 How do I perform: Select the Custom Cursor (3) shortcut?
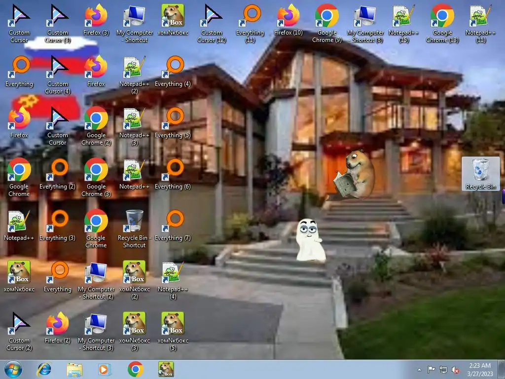point(58,23)
